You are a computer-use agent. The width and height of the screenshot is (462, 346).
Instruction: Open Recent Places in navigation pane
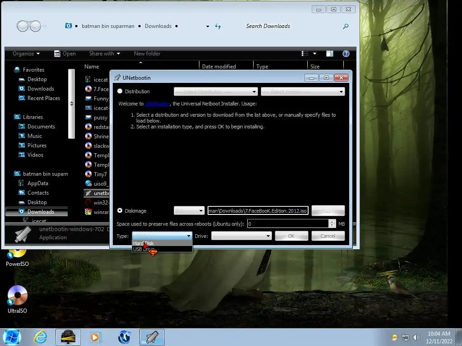pos(44,98)
